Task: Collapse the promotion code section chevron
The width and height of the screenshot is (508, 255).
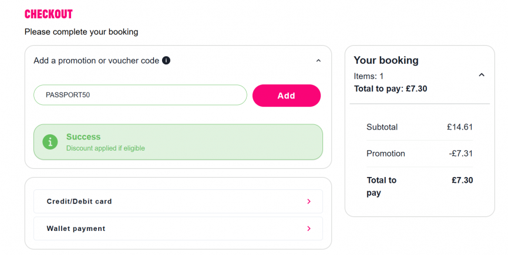Action: point(318,61)
